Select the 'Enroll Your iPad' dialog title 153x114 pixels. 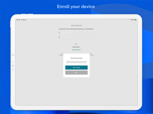[76, 58]
